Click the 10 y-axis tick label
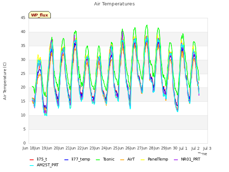 [x=23, y=115]
